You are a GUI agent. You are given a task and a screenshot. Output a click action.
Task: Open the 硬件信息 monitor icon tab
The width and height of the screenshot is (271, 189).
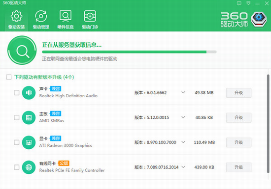pos(66,20)
